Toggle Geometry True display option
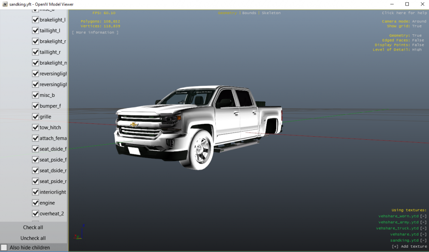429x252 pixels. click(417, 36)
